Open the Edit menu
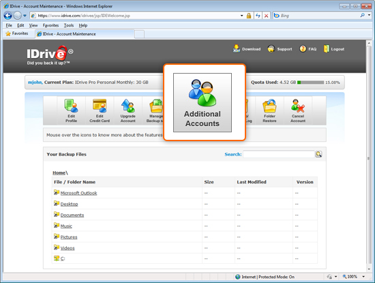The height and width of the screenshot is (283, 375). coord(20,25)
